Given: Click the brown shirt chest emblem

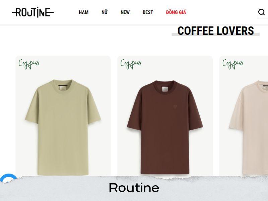Looking at the screenshot, I should (175, 107).
